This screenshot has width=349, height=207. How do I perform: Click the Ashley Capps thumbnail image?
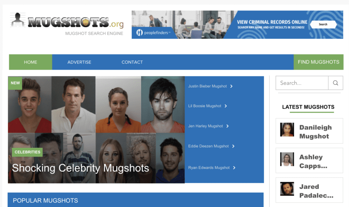coord(287,159)
